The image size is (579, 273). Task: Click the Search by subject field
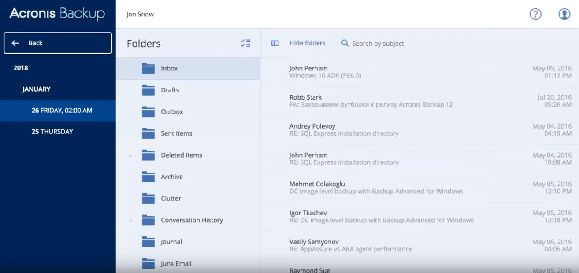point(378,44)
